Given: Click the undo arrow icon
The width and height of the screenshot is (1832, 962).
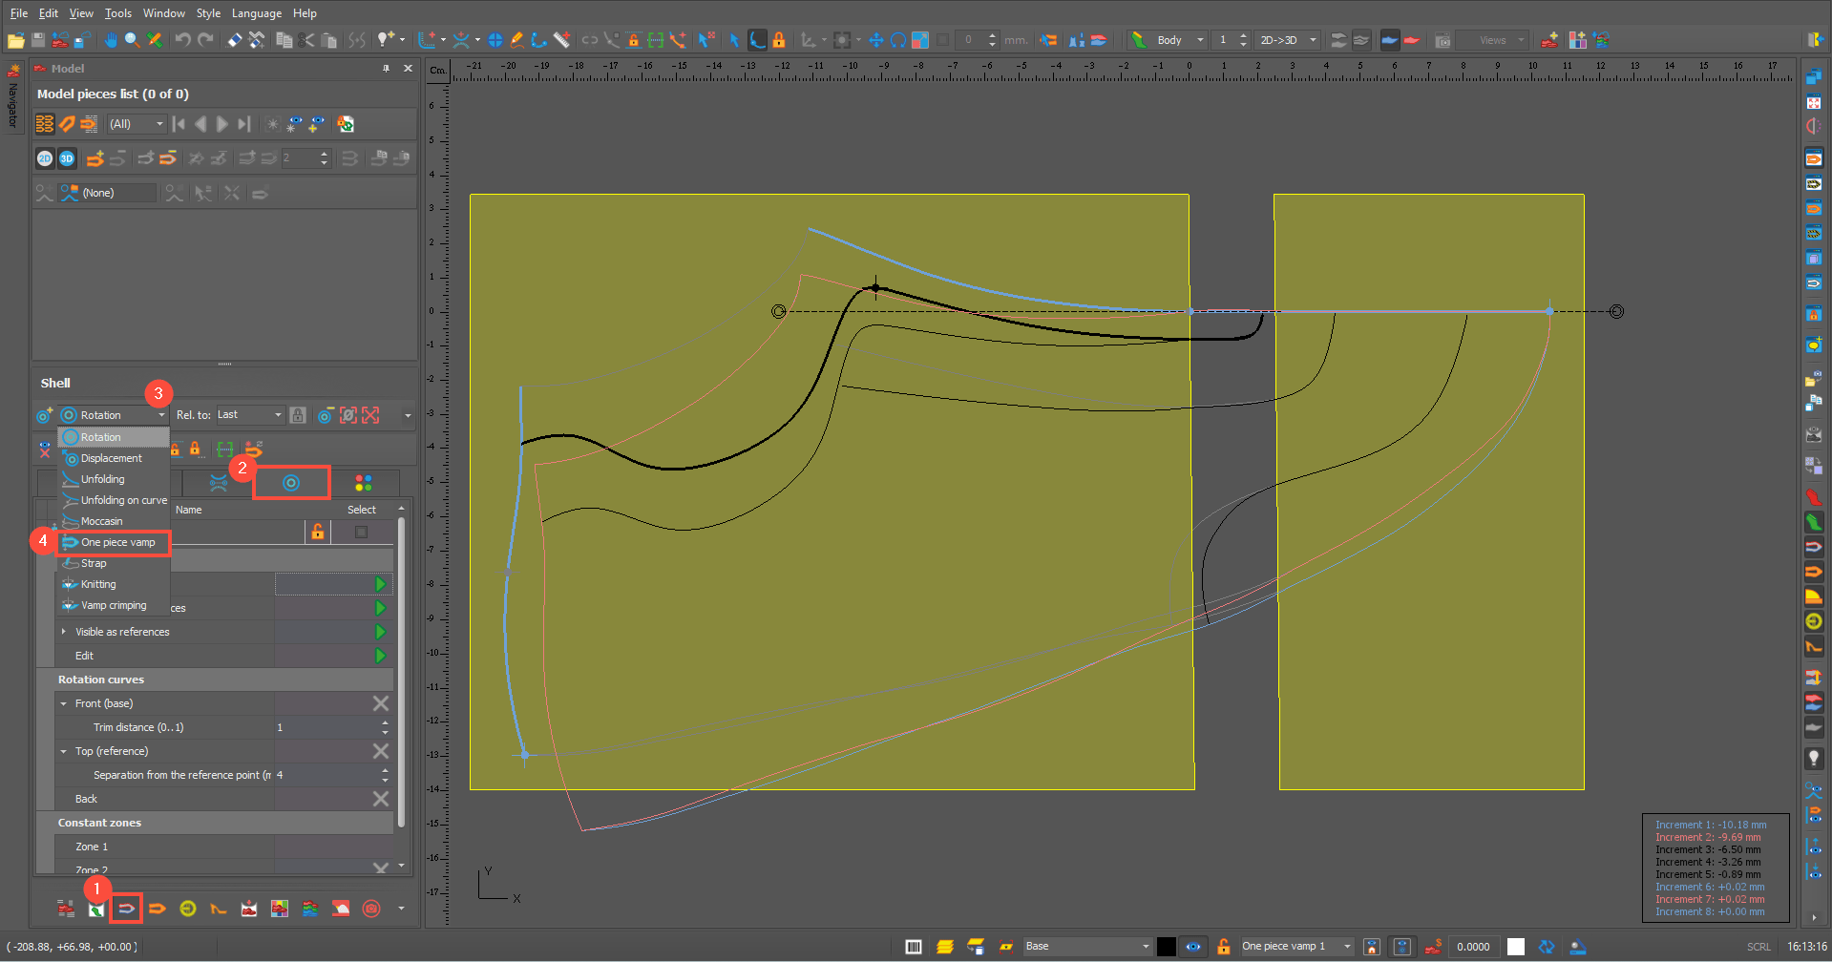Looking at the screenshot, I should click(182, 40).
